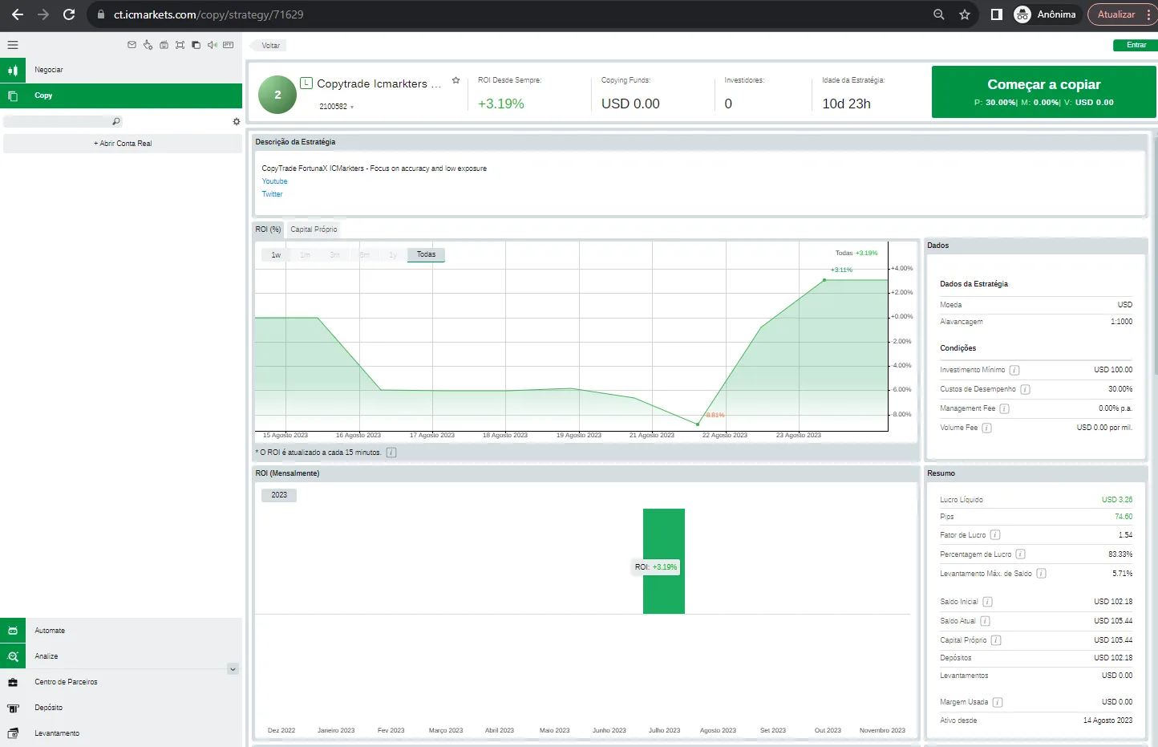Reload the page in browser
Image resolution: width=1158 pixels, height=747 pixels.
(69, 14)
